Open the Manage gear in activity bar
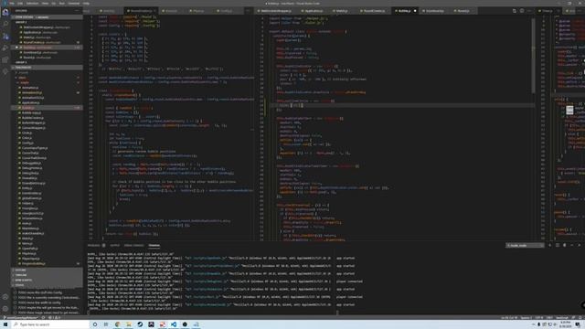 tap(5, 309)
